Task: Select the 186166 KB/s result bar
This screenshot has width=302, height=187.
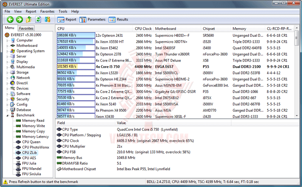Action: [x=76, y=36]
